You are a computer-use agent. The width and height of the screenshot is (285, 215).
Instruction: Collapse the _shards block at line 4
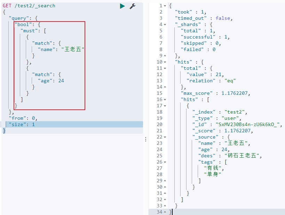click(165, 25)
